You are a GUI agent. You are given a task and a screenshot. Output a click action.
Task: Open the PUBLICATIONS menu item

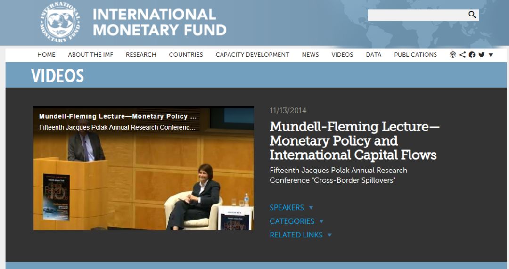click(x=416, y=55)
